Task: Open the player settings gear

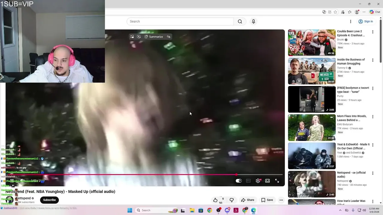Action: click(258, 181)
